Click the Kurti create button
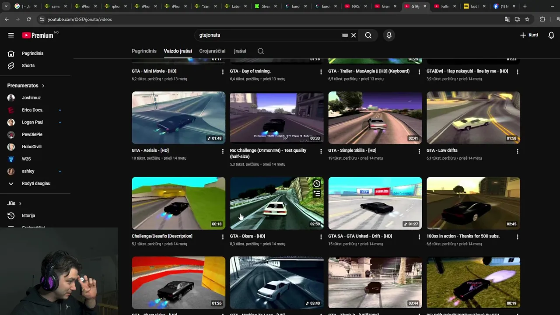Viewport: 560px width, 315px height. [x=529, y=35]
